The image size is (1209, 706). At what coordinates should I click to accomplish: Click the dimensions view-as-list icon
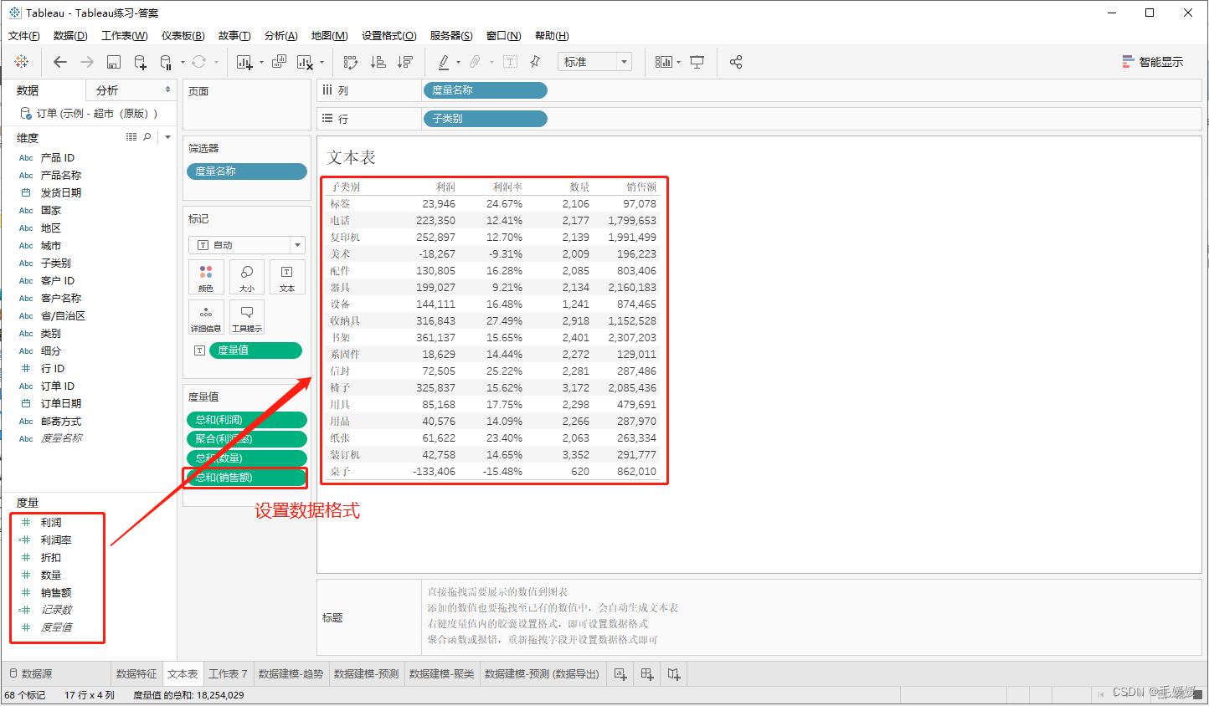click(131, 137)
